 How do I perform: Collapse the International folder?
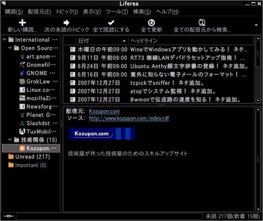pos(5,39)
